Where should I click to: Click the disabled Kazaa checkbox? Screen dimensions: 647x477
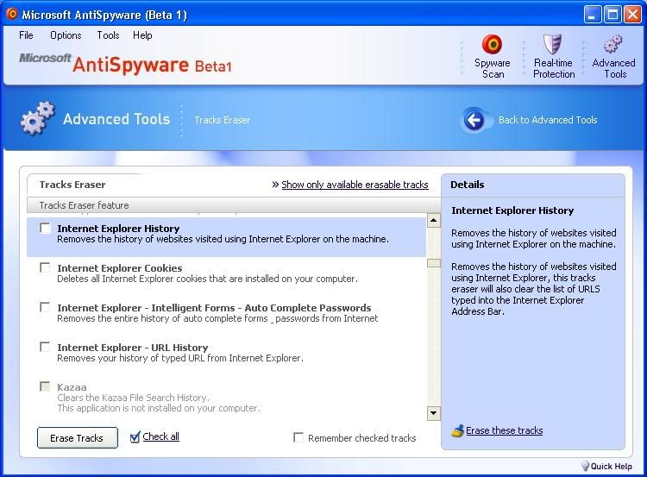coord(45,386)
